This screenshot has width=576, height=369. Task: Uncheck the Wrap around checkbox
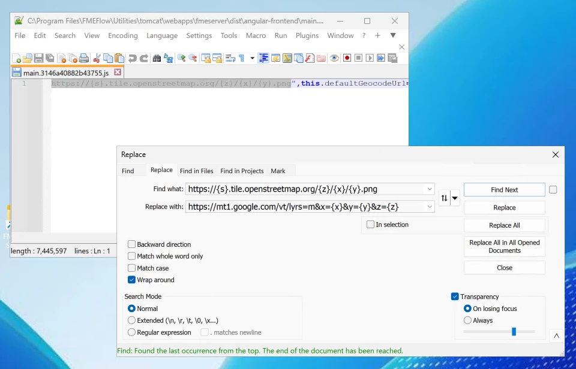131,280
